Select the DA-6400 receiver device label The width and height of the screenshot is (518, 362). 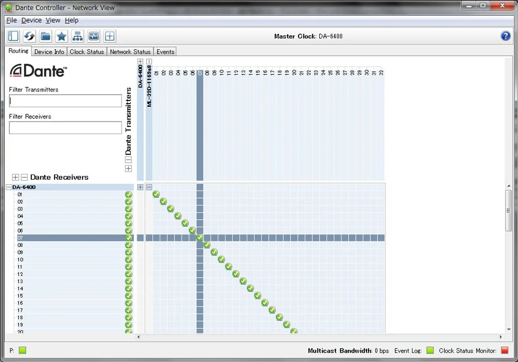24,187
